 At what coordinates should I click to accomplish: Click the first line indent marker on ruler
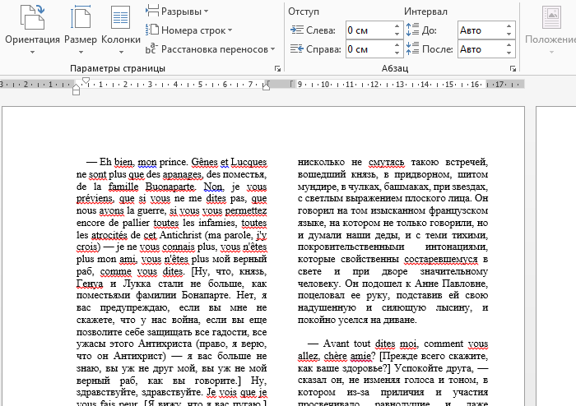pos(86,81)
